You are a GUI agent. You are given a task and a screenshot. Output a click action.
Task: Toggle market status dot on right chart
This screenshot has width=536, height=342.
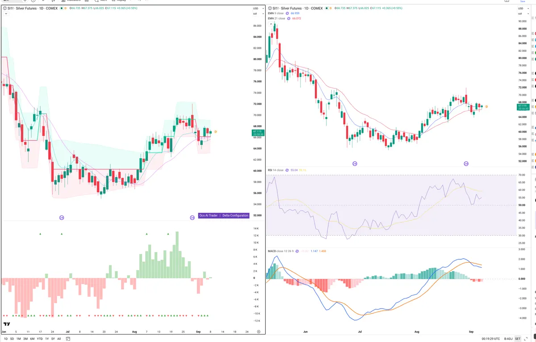point(326,8)
